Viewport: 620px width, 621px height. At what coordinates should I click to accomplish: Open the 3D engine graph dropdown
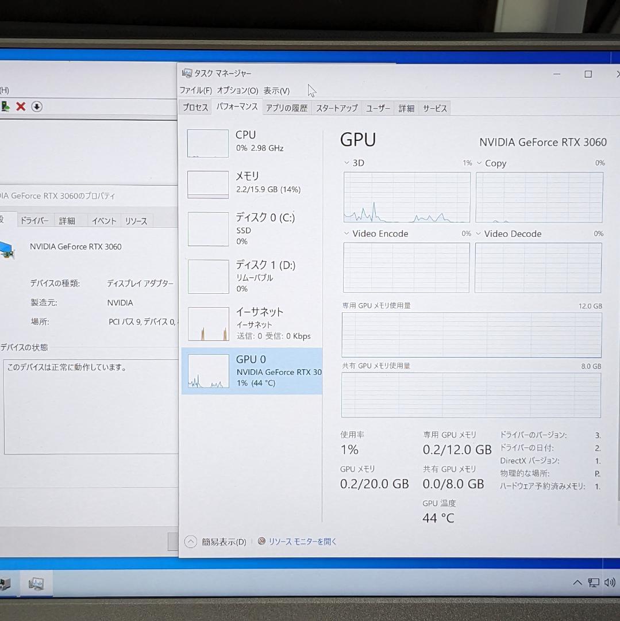[x=347, y=163]
